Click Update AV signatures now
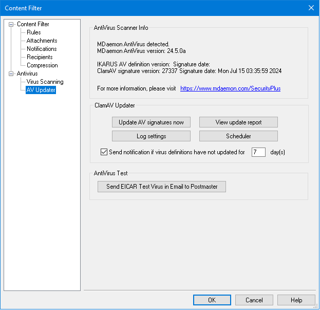 [151, 122]
